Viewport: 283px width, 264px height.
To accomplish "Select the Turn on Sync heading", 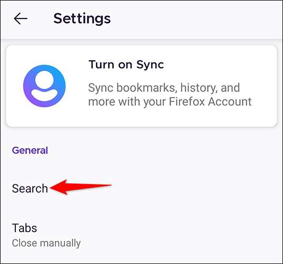I will [x=126, y=64].
